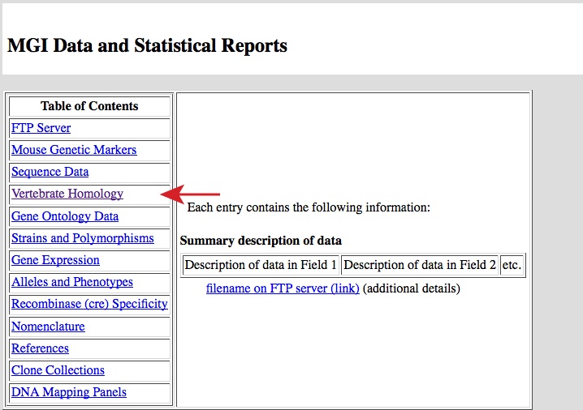Screen dimensions: 583x410
Task: Open the Sequence Data link
Action: 50,172
